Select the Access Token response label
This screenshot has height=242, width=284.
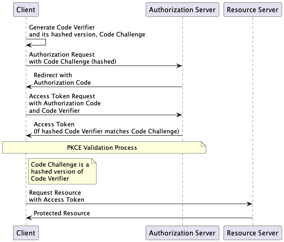pos(106,128)
